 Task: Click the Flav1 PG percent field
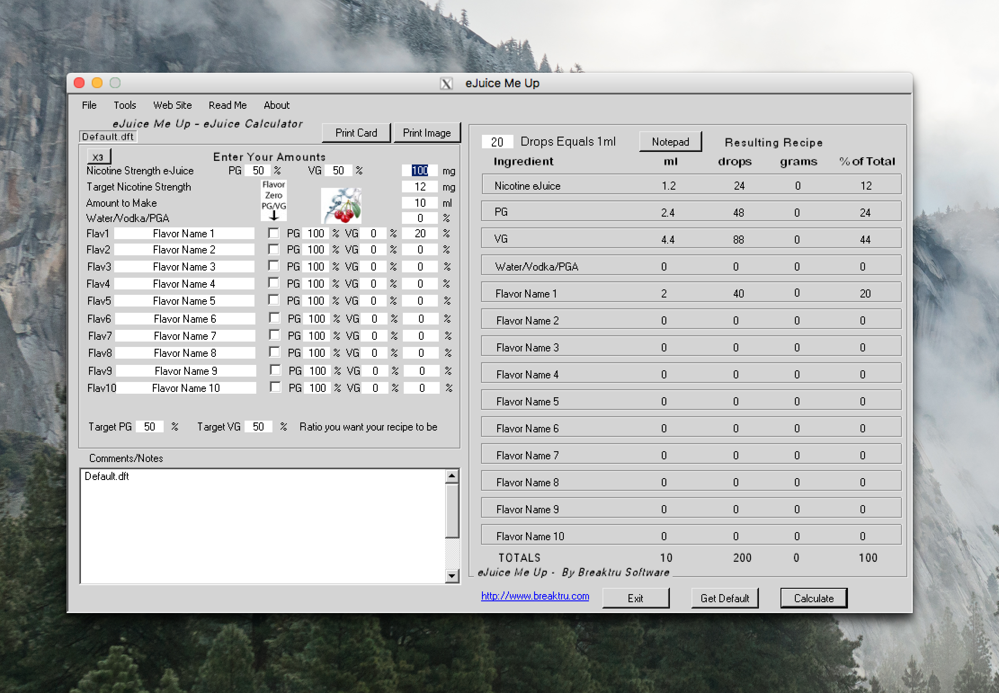(x=316, y=233)
